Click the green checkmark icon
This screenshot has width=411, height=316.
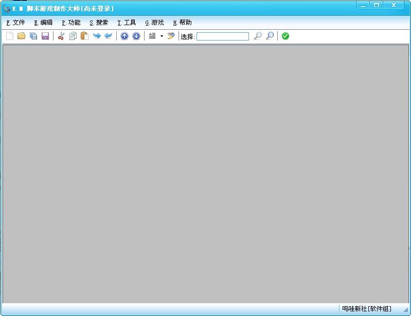(285, 36)
